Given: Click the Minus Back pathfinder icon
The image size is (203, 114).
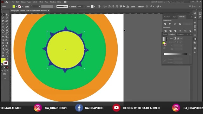Looking at the screenshot, I should 190,31.
